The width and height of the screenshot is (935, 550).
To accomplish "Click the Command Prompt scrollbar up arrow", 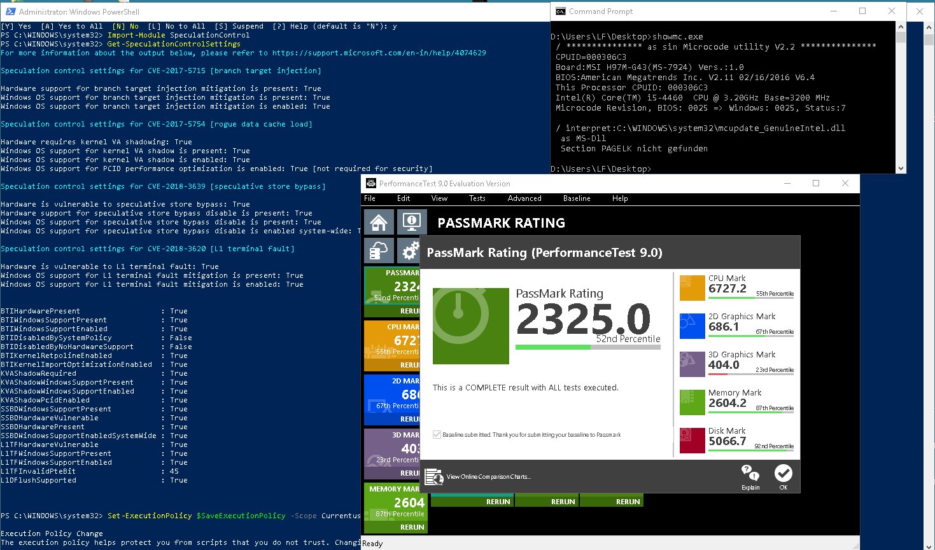I will (901, 27).
